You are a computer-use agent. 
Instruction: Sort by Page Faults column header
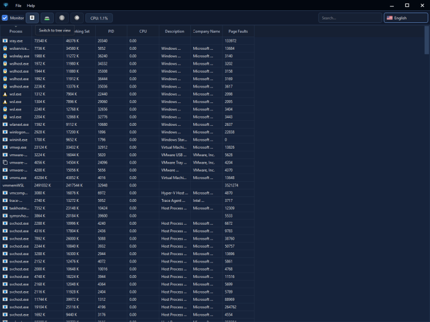point(238,31)
